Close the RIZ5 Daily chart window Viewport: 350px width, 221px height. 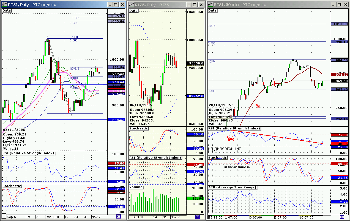201,5
